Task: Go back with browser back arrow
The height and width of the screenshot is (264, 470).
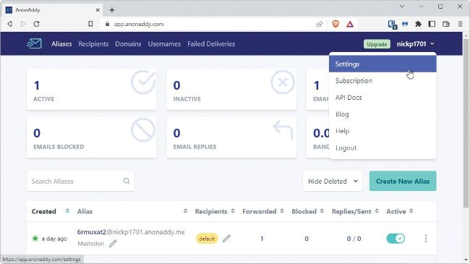Action: tap(10, 24)
